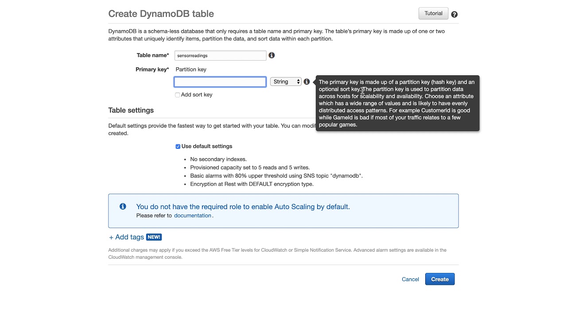Click the 'Create DynamoDB table' heading

click(161, 14)
